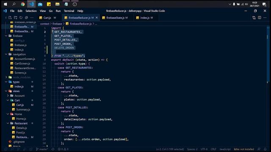The height and width of the screenshot is (152, 271).
Task: Open Changes compare icon in editor toolbar
Action: coord(254,18)
